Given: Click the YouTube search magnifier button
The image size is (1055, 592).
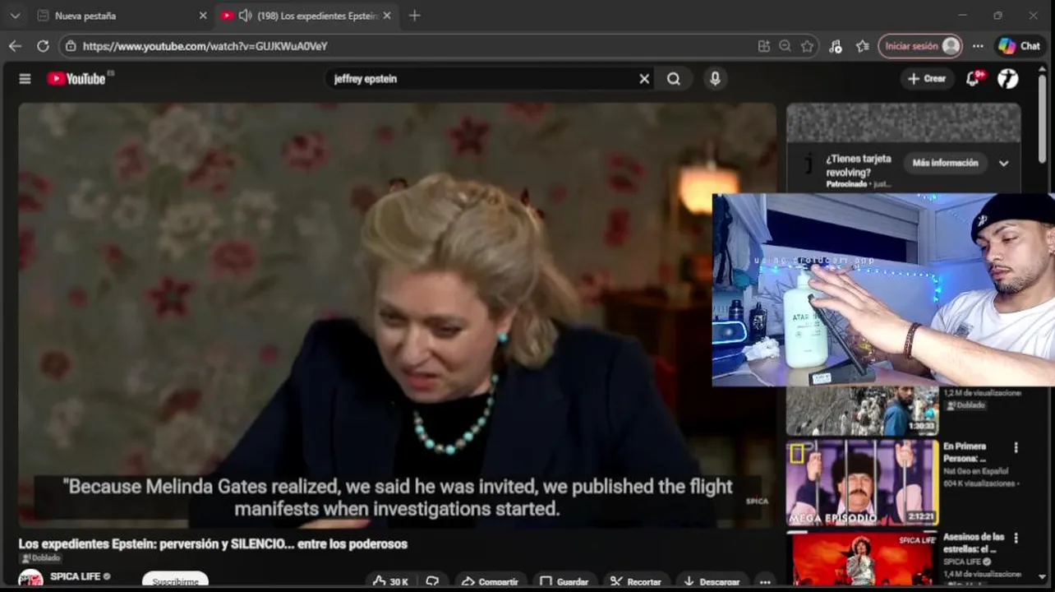Looking at the screenshot, I should pyautogui.click(x=674, y=79).
